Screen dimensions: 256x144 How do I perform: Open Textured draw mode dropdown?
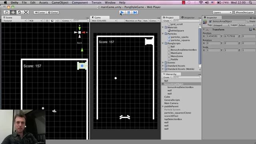[14, 21]
